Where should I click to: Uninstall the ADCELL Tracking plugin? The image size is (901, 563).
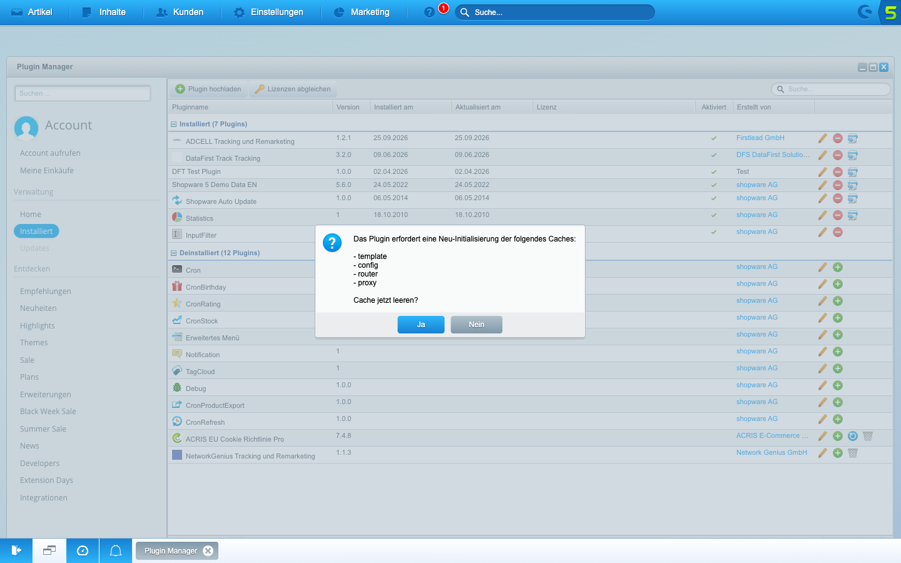click(838, 138)
